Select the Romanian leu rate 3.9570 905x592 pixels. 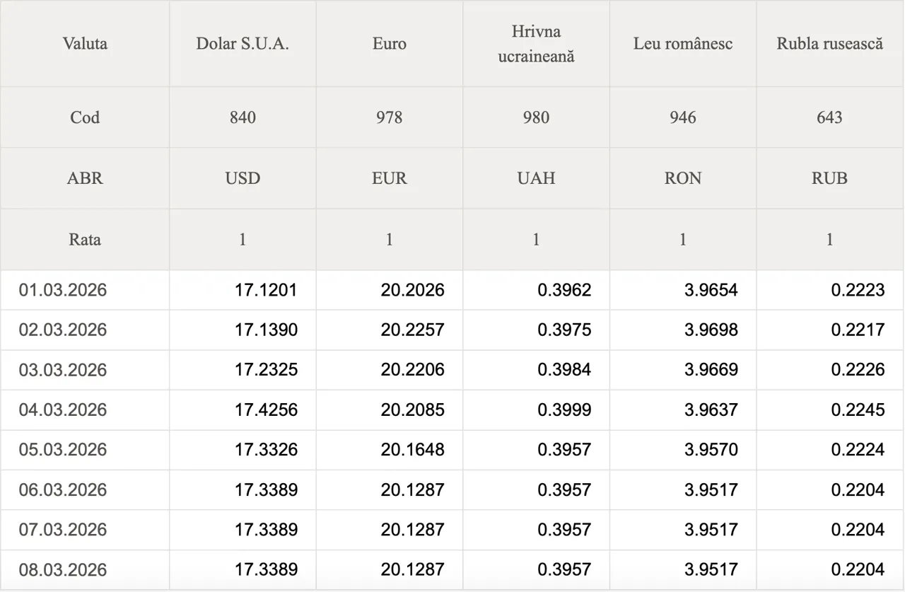711,450
